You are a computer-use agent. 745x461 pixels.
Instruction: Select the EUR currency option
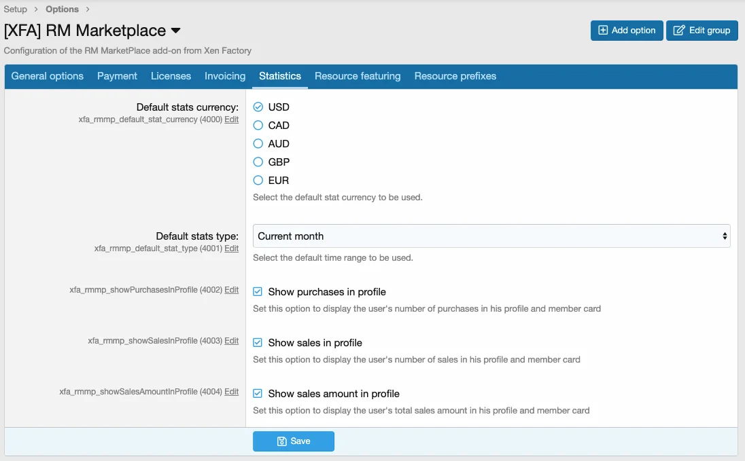(258, 181)
